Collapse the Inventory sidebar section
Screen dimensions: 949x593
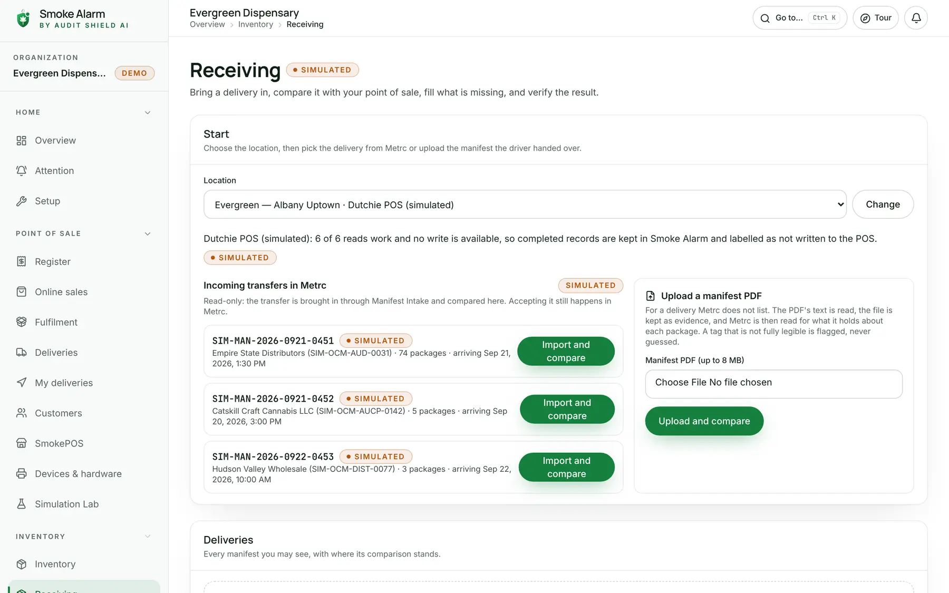(148, 537)
